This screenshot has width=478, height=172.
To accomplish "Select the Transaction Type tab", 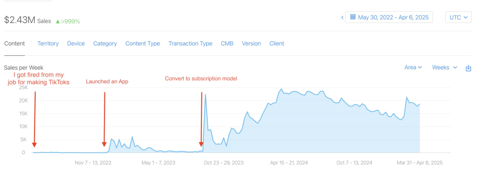I will coord(190,43).
